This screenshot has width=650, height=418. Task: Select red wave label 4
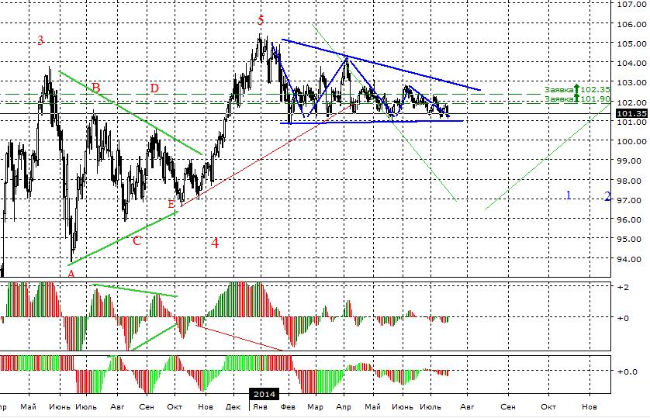(x=215, y=243)
